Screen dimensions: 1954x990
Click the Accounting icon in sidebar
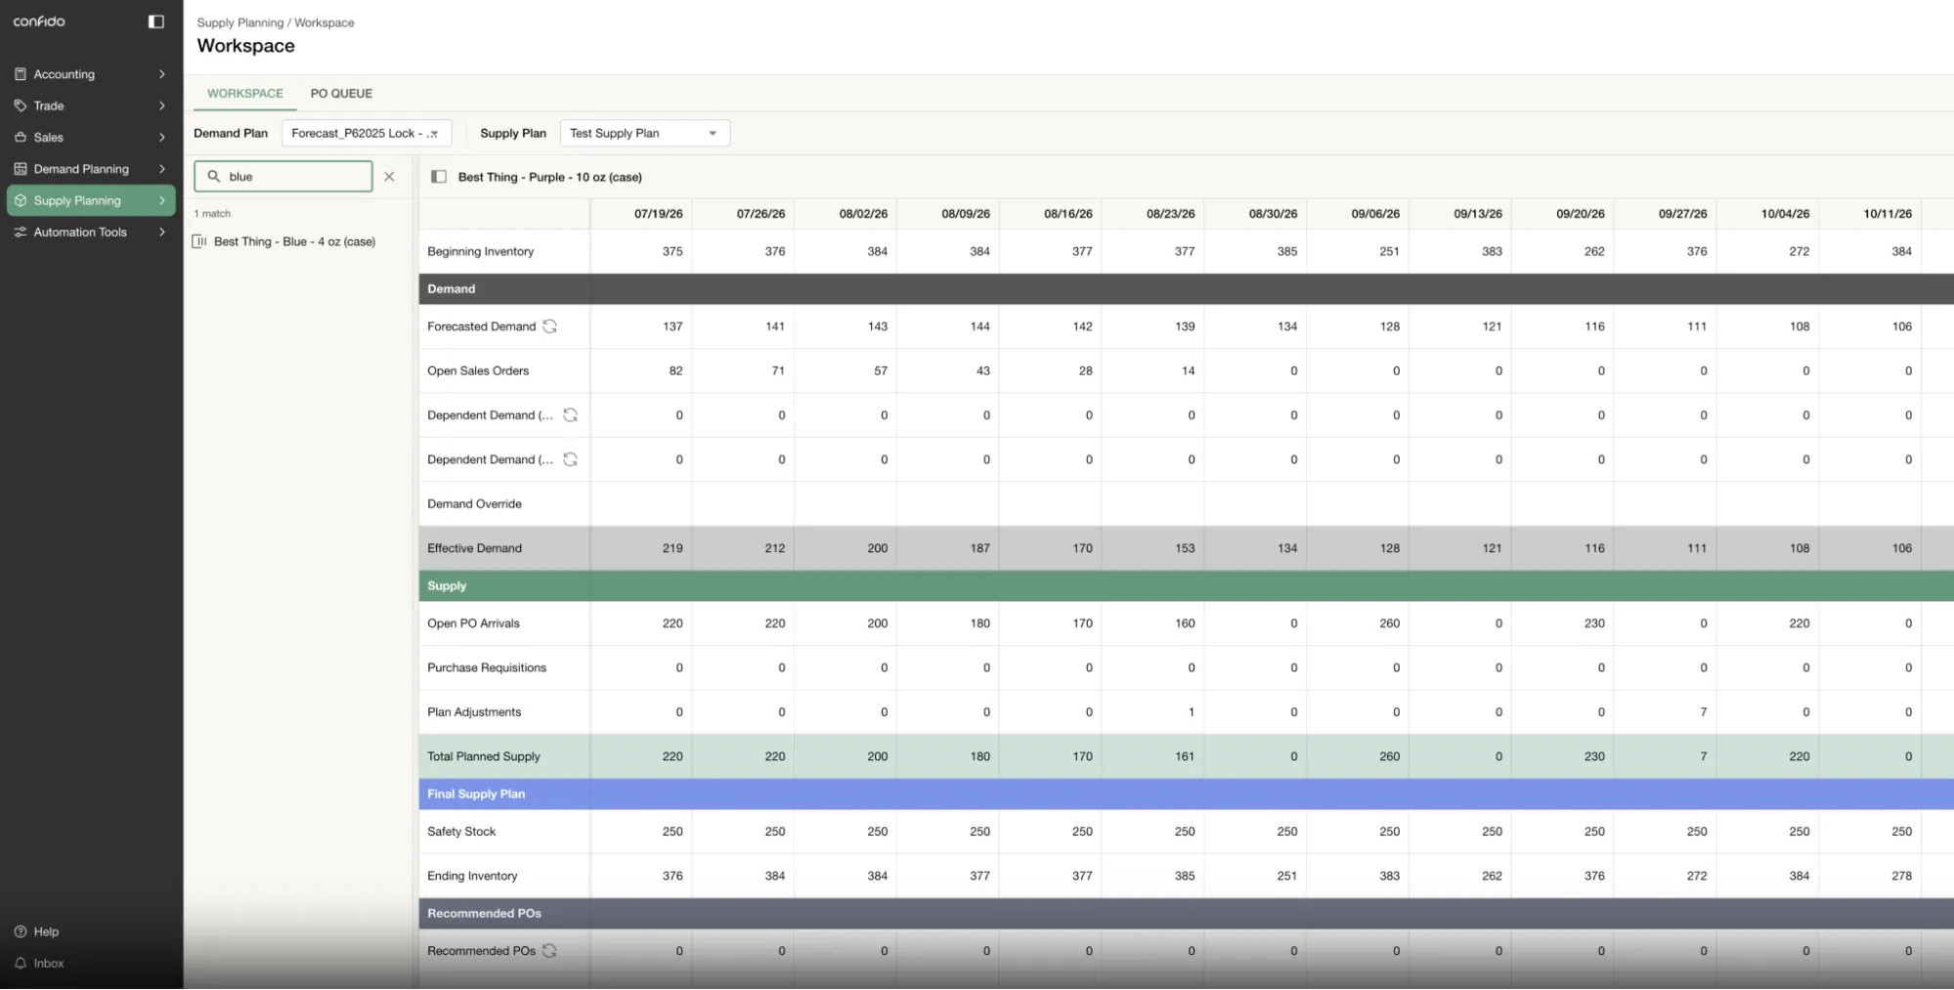[21, 74]
